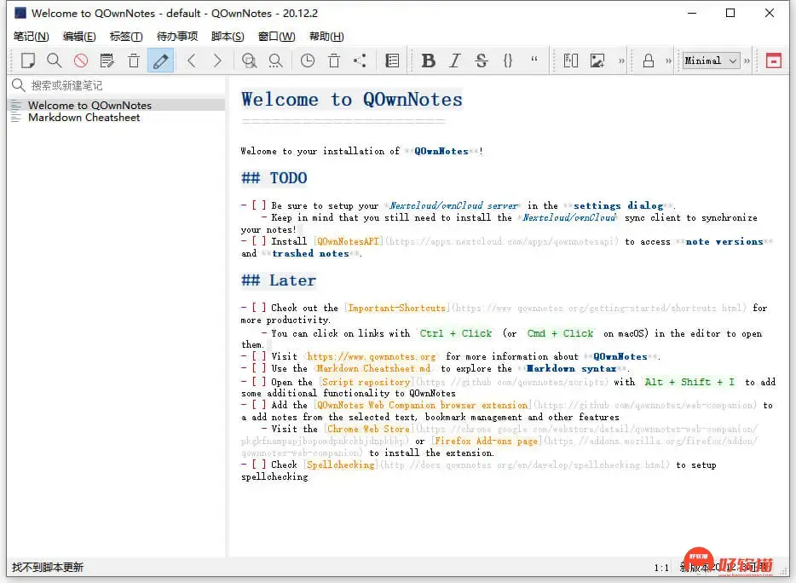Image resolution: width=796 pixels, height=583 pixels.
Task: Click the checkbox before 'Install [QOwnNotesAPI]'
Action: click(x=259, y=242)
